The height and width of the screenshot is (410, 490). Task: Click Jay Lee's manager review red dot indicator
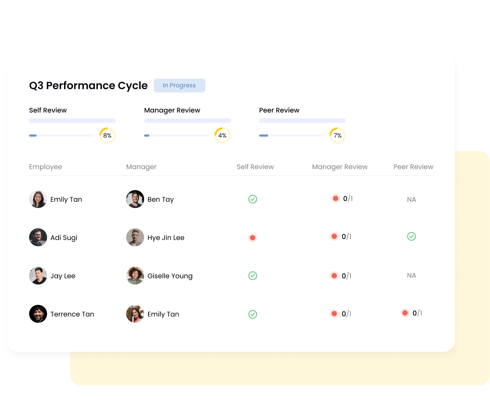(x=334, y=275)
